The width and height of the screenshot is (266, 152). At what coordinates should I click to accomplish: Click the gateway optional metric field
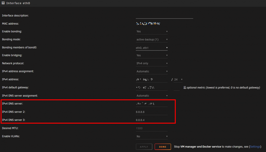(177, 88)
